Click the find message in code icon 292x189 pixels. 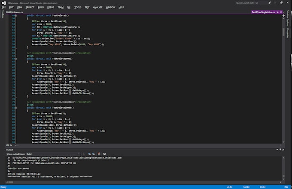click(x=84, y=154)
